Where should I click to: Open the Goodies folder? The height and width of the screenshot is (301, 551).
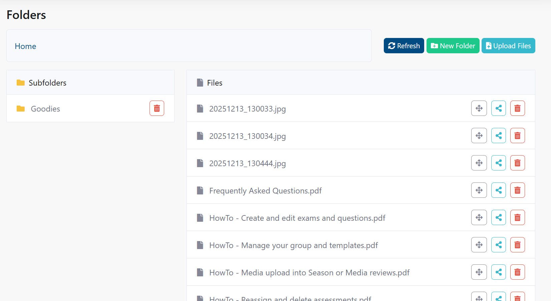45,109
